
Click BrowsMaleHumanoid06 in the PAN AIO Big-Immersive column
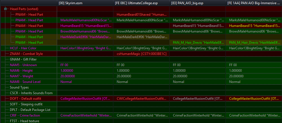[x=254, y=31]
